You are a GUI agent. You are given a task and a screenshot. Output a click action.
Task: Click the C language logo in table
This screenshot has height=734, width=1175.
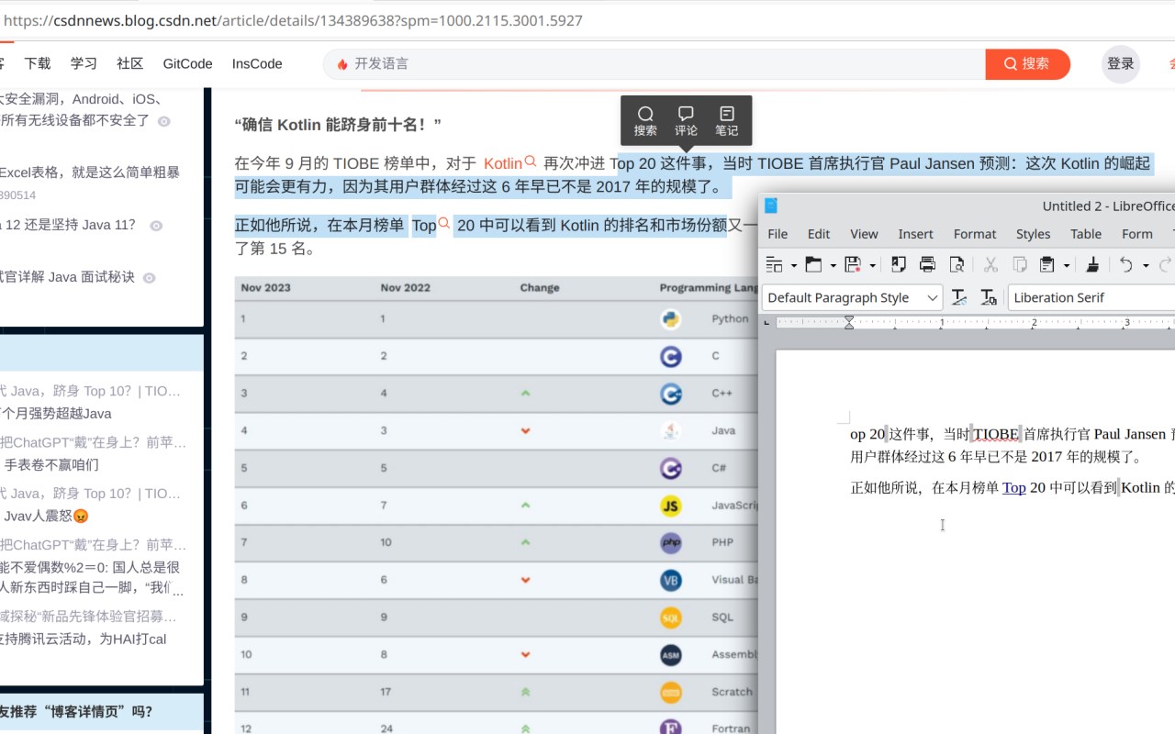coord(671,356)
